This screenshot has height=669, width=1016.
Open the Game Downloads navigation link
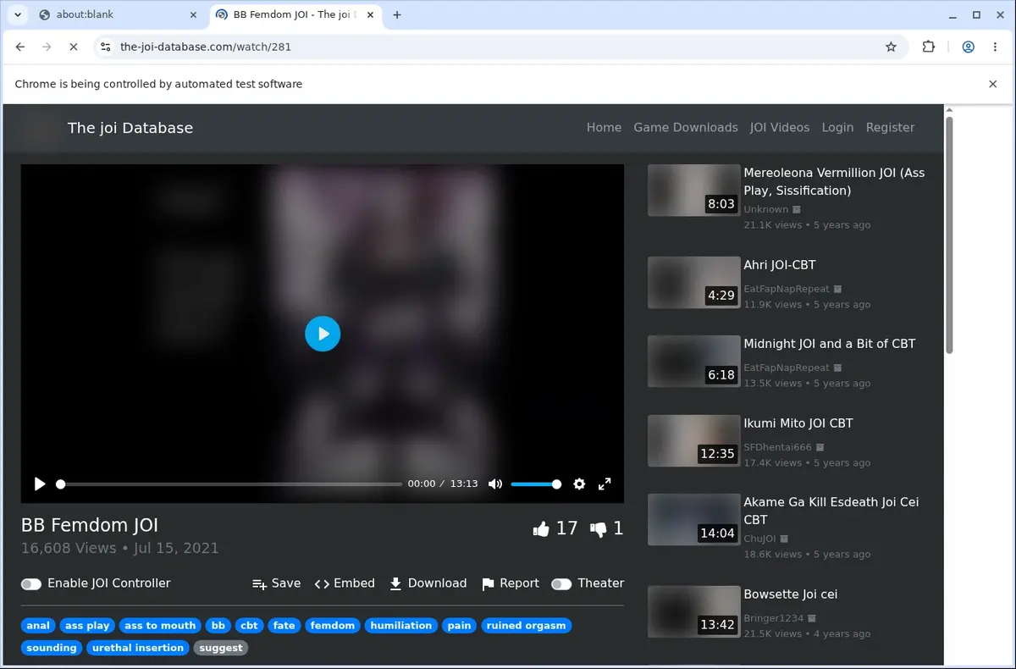686,127
